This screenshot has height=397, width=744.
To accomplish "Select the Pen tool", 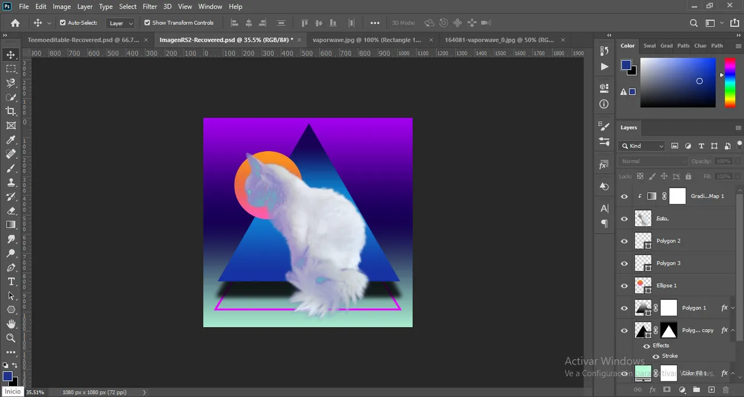I will [x=11, y=267].
